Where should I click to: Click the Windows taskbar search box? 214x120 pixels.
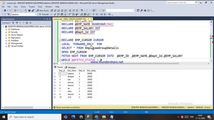coord(34,117)
